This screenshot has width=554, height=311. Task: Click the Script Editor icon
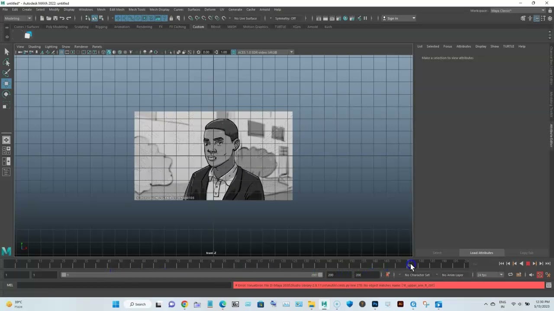549,285
